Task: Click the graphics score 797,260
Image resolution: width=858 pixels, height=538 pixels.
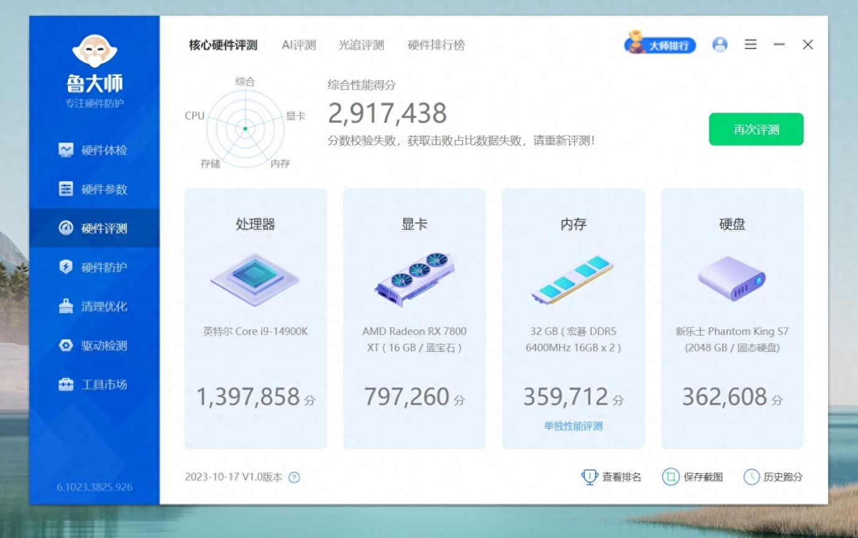Action: [407, 397]
